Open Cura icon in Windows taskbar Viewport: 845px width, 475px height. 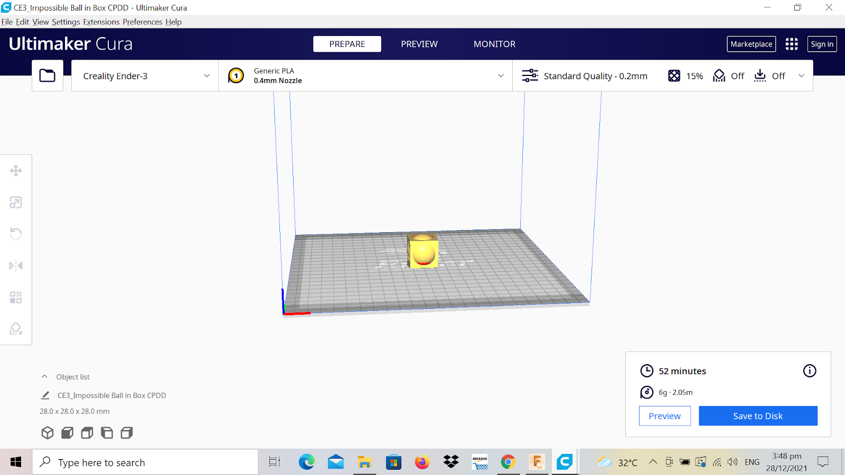point(565,462)
